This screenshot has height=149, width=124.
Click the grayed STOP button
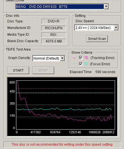pos(43,70)
